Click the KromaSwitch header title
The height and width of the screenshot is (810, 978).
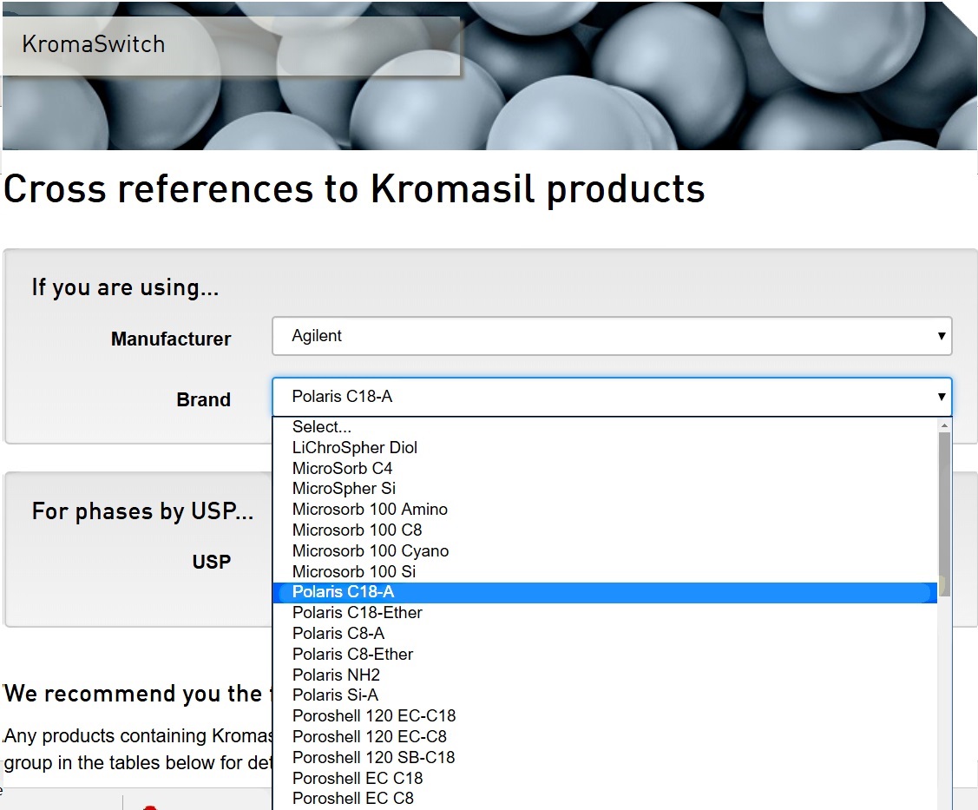click(94, 44)
